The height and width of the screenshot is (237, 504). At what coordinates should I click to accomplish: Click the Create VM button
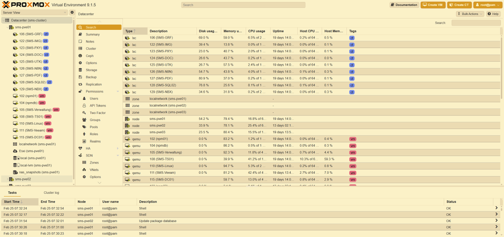[433, 5]
